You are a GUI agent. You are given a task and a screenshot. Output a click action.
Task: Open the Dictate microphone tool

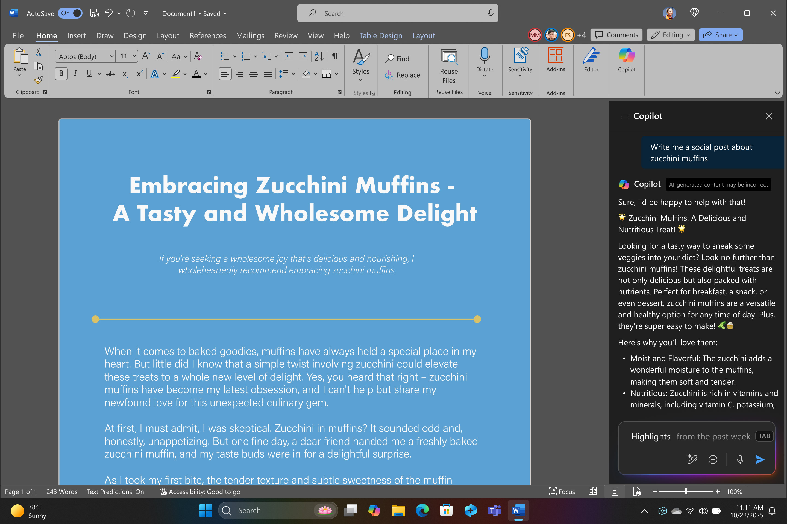[484, 56]
